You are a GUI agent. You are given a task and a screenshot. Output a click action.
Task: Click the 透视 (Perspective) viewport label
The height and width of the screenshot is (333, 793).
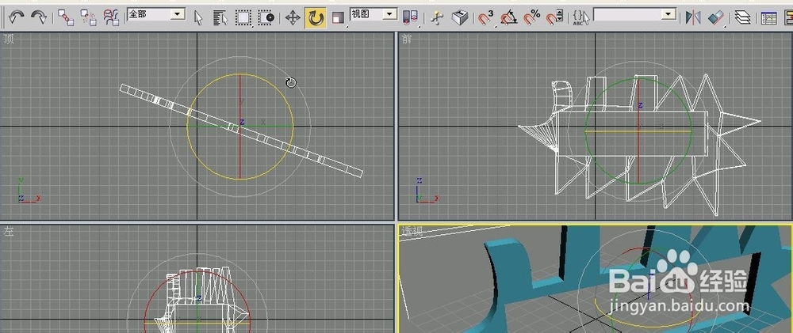pos(411,231)
